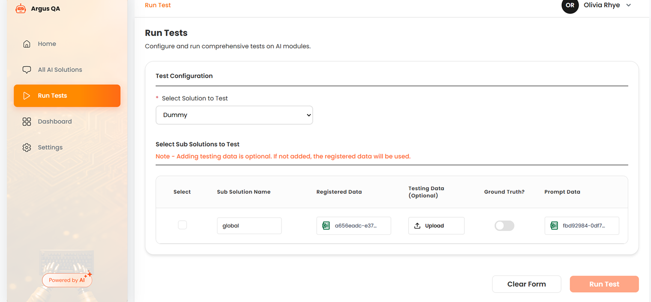
Task: Click the orange Note about testing data
Action: (283, 156)
